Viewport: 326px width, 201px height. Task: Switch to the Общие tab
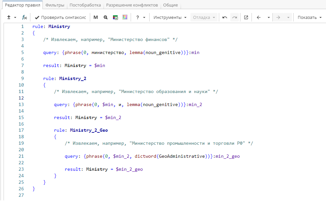coord(171,5)
